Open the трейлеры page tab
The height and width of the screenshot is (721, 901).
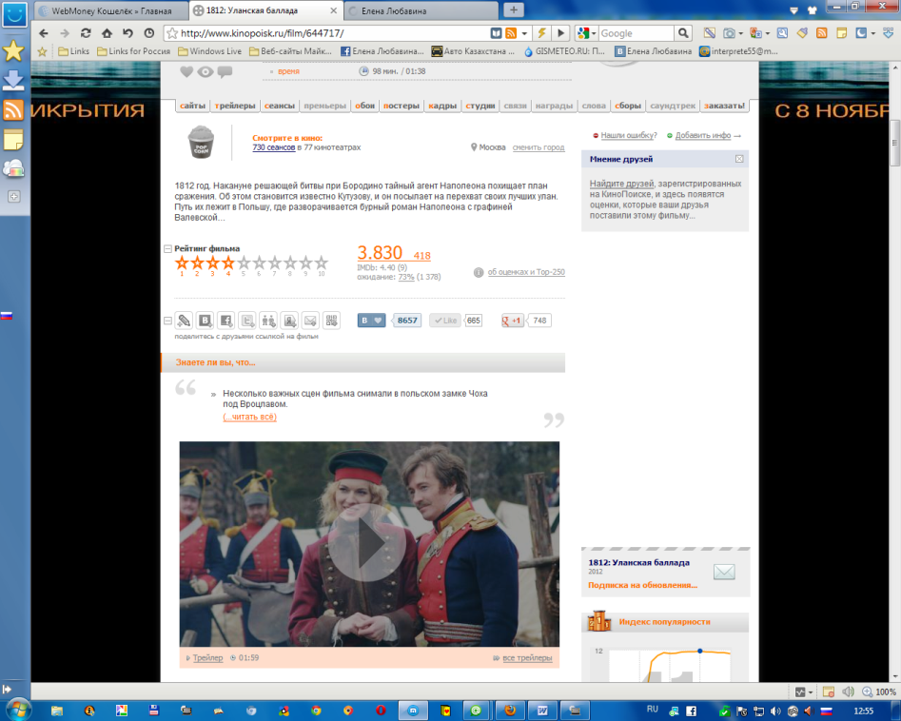pos(234,106)
